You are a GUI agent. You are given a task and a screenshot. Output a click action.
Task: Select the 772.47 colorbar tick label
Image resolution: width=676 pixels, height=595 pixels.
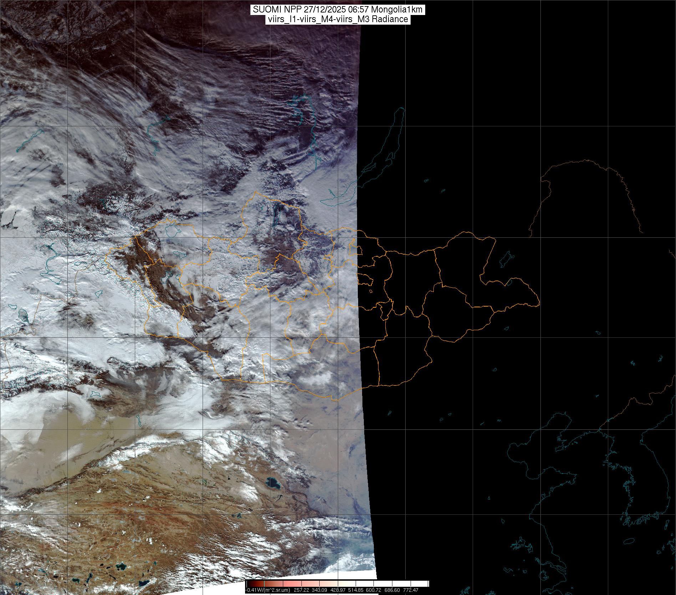coord(410,590)
